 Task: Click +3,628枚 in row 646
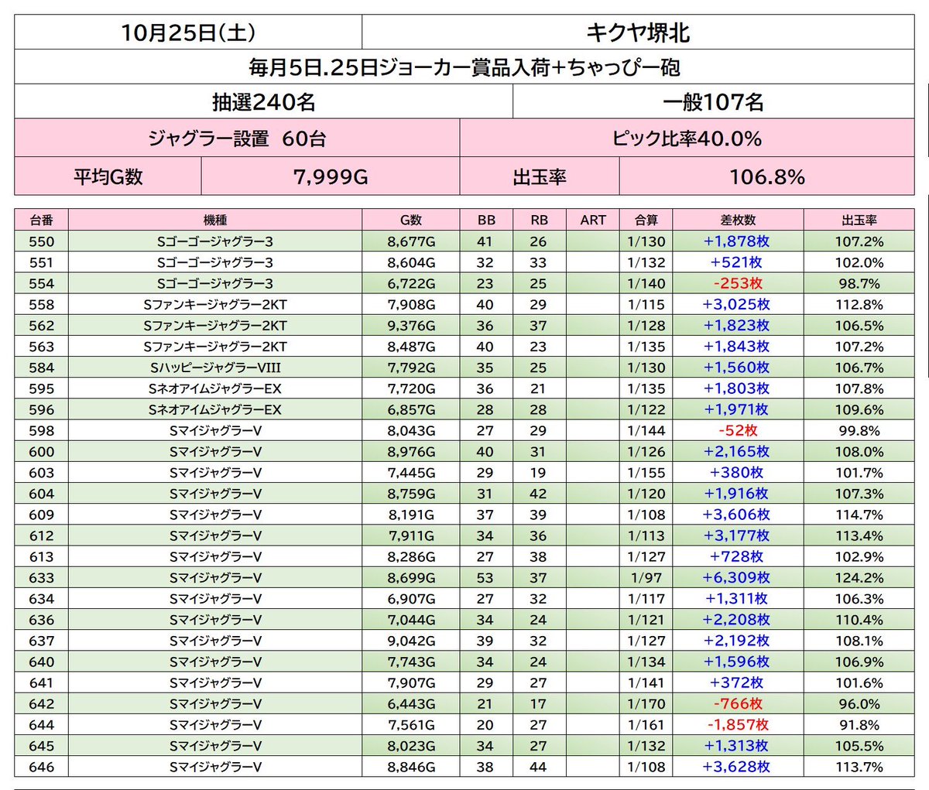pos(736,767)
